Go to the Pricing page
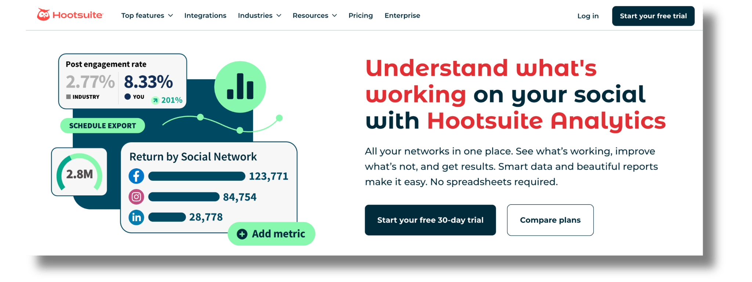Image resolution: width=752 pixels, height=282 pixels. [x=361, y=15]
